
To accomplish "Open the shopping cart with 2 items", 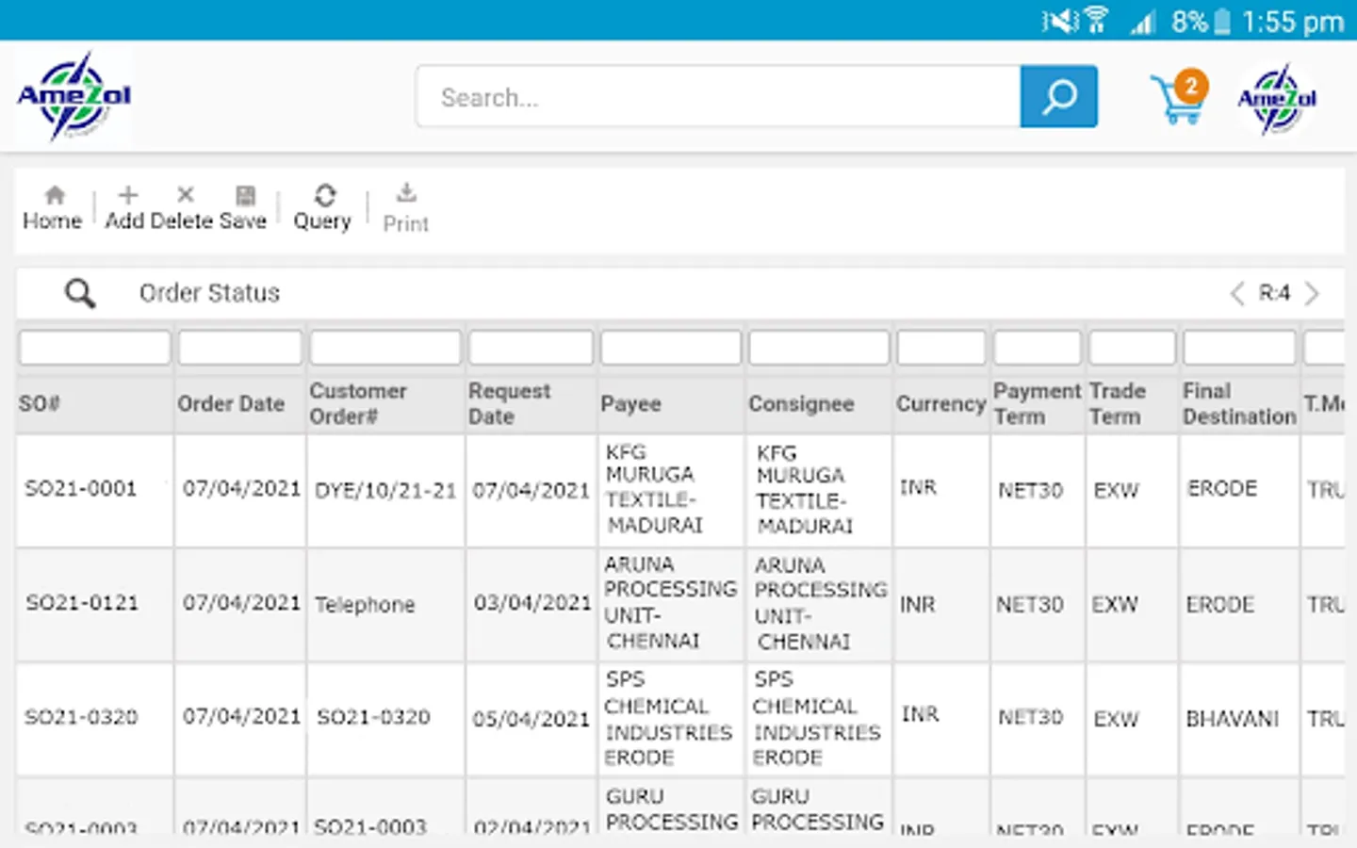I will (x=1179, y=98).
